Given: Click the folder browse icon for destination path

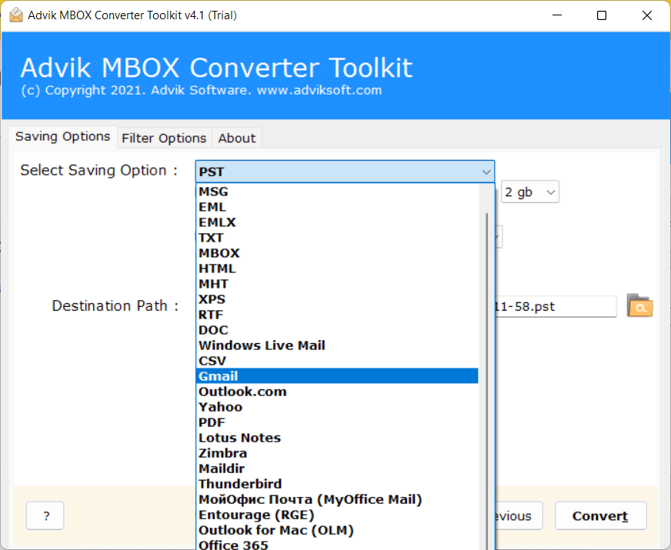Looking at the screenshot, I should click(639, 306).
